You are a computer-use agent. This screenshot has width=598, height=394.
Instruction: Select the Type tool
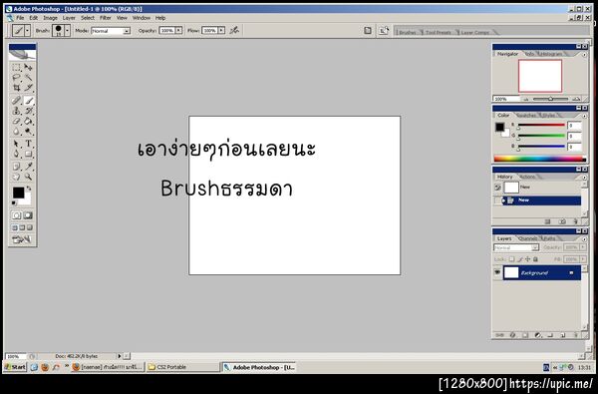pyautogui.click(x=28, y=144)
